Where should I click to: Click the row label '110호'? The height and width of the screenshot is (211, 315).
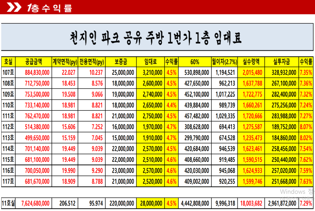coord(8,105)
